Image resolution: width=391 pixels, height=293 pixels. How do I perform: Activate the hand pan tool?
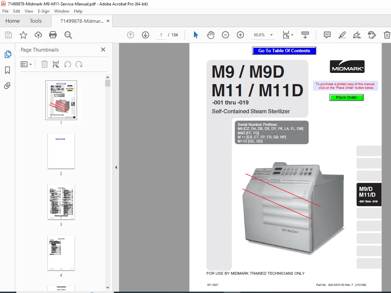coord(211,35)
